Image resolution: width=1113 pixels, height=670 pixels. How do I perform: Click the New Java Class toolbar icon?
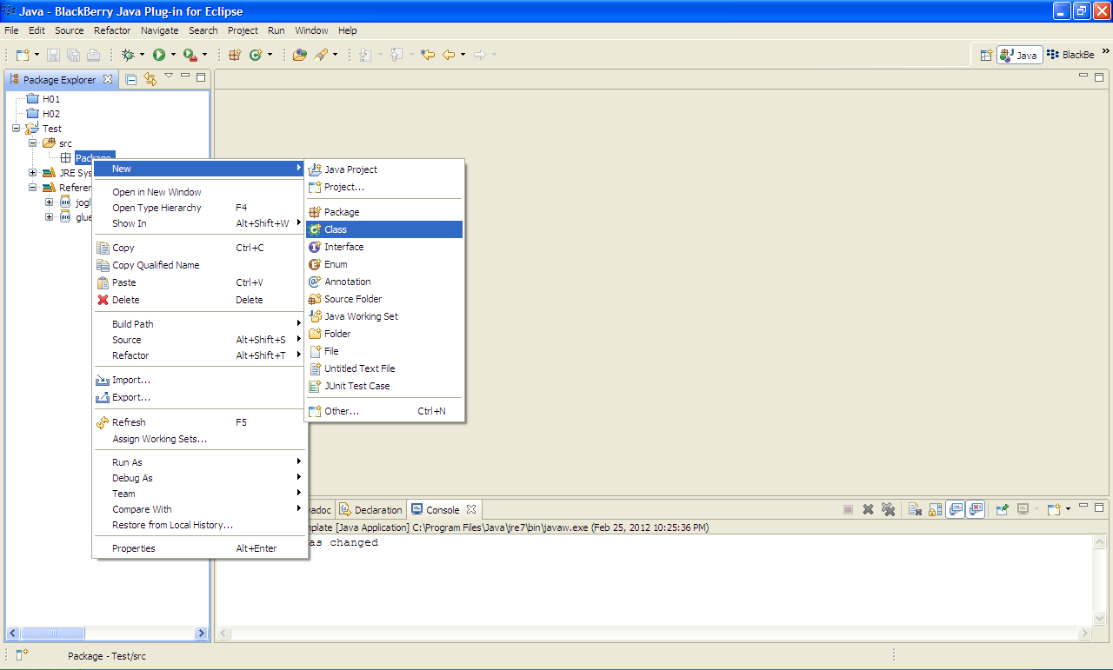tap(256, 55)
